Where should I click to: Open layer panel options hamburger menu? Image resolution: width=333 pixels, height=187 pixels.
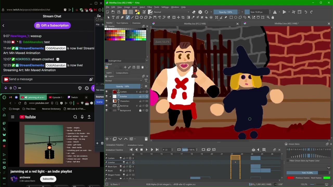[x=146, y=86]
